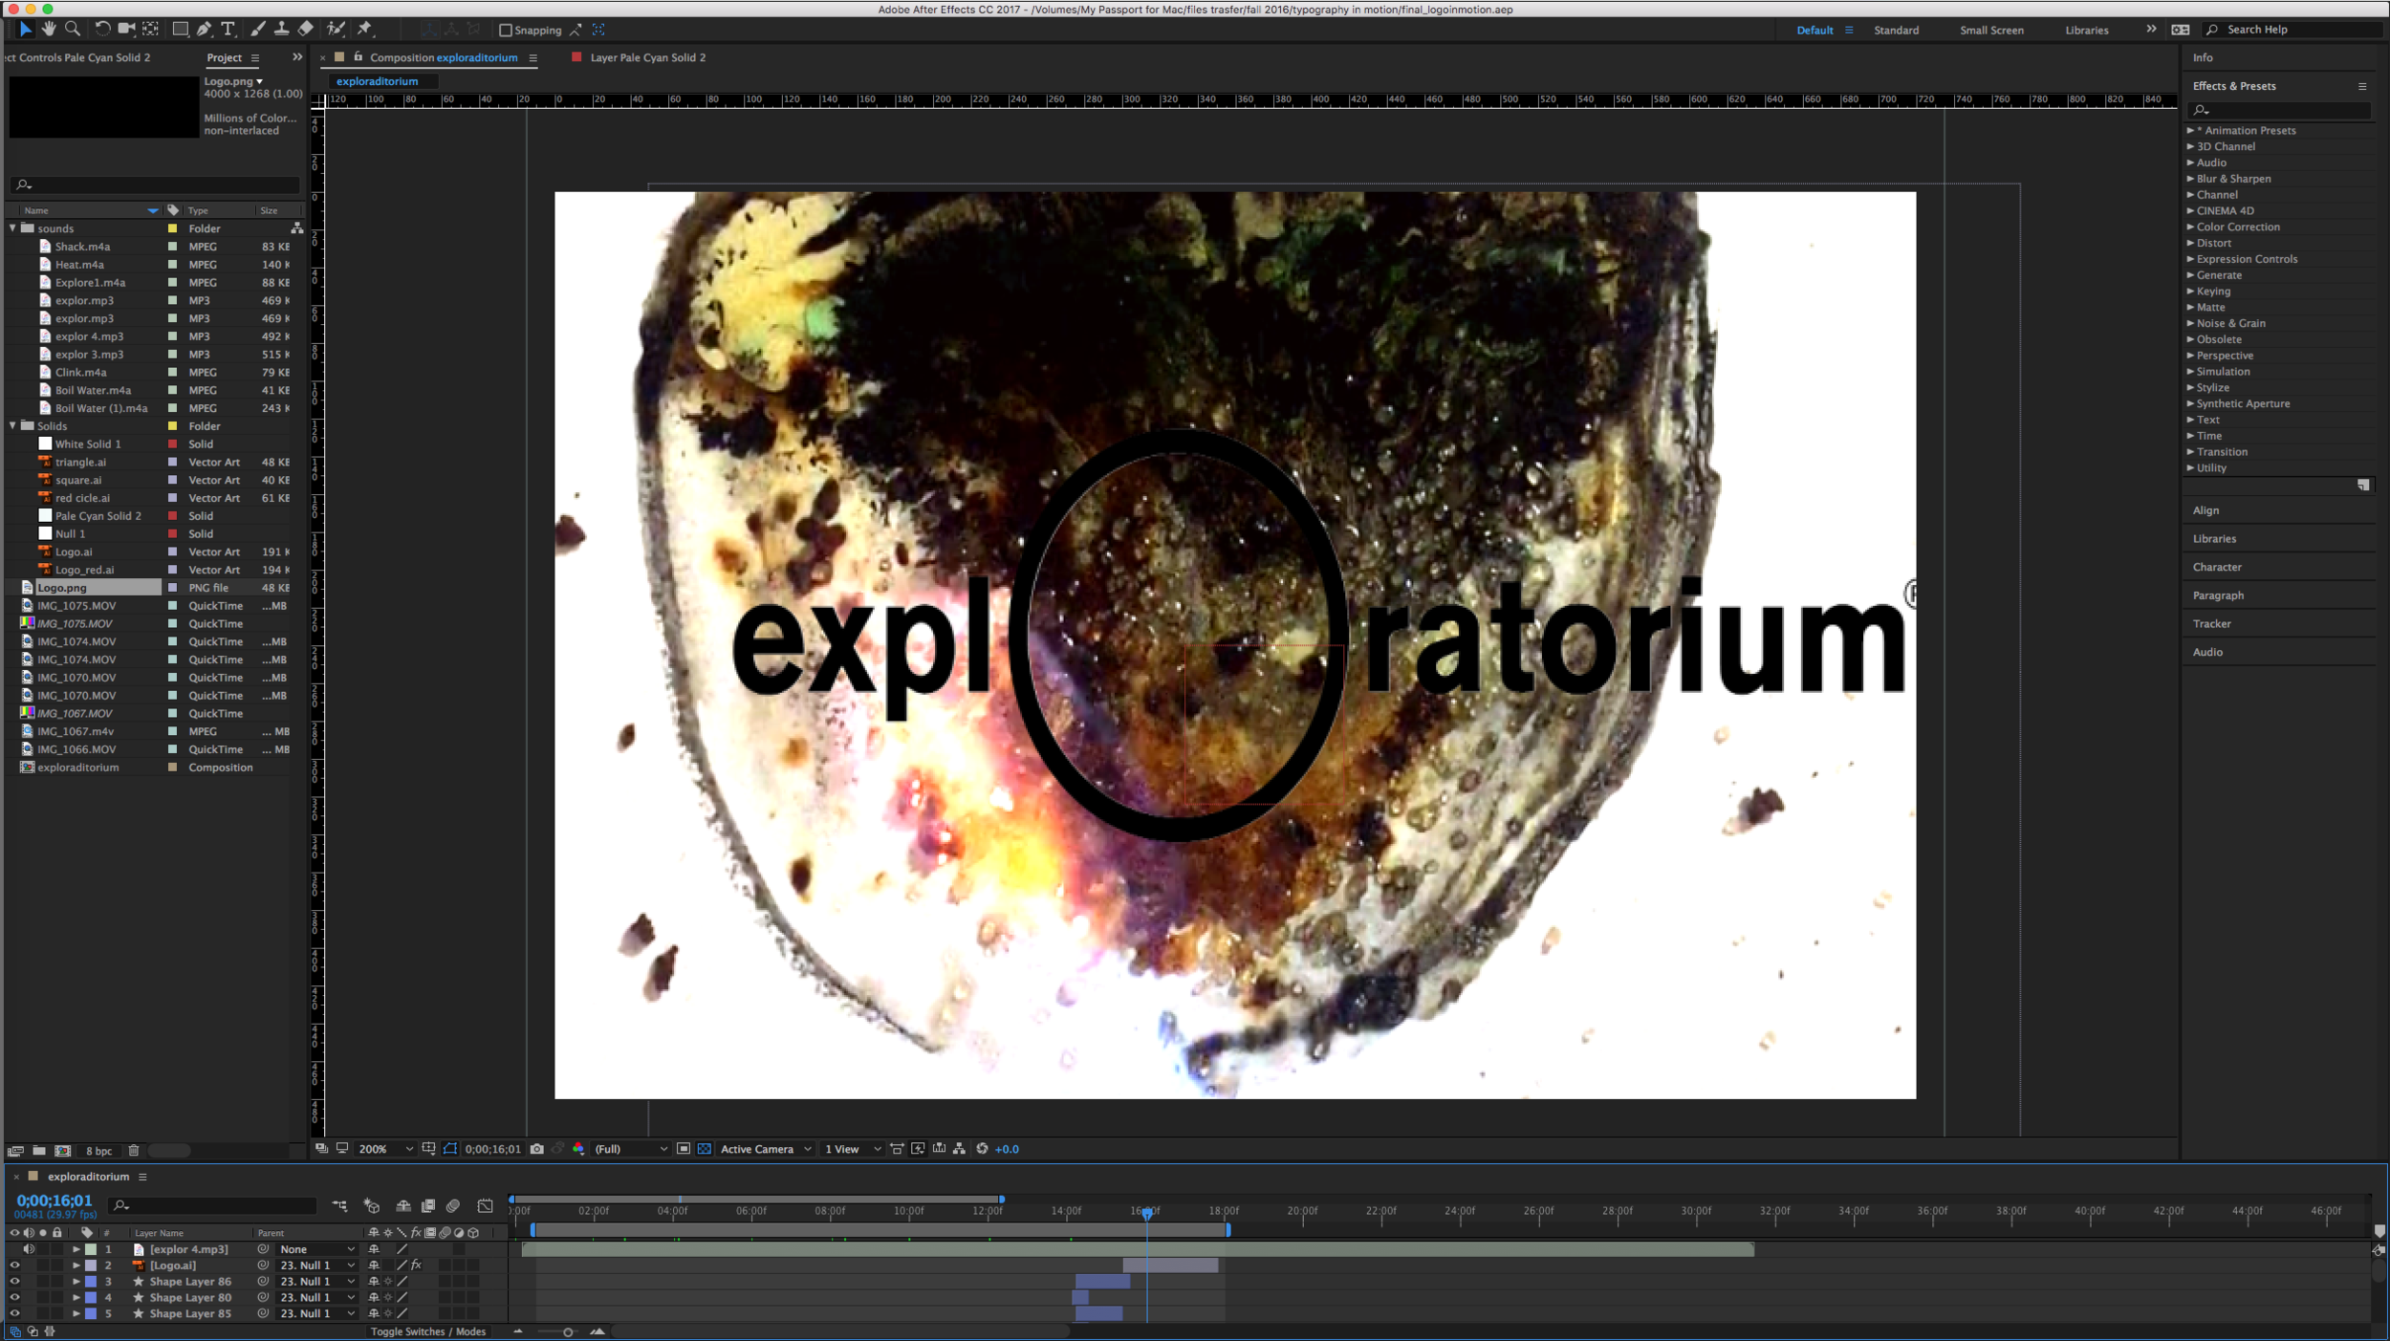Click the new folder icon in Project panel
2390x1341 pixels.
click(39, 1151)
